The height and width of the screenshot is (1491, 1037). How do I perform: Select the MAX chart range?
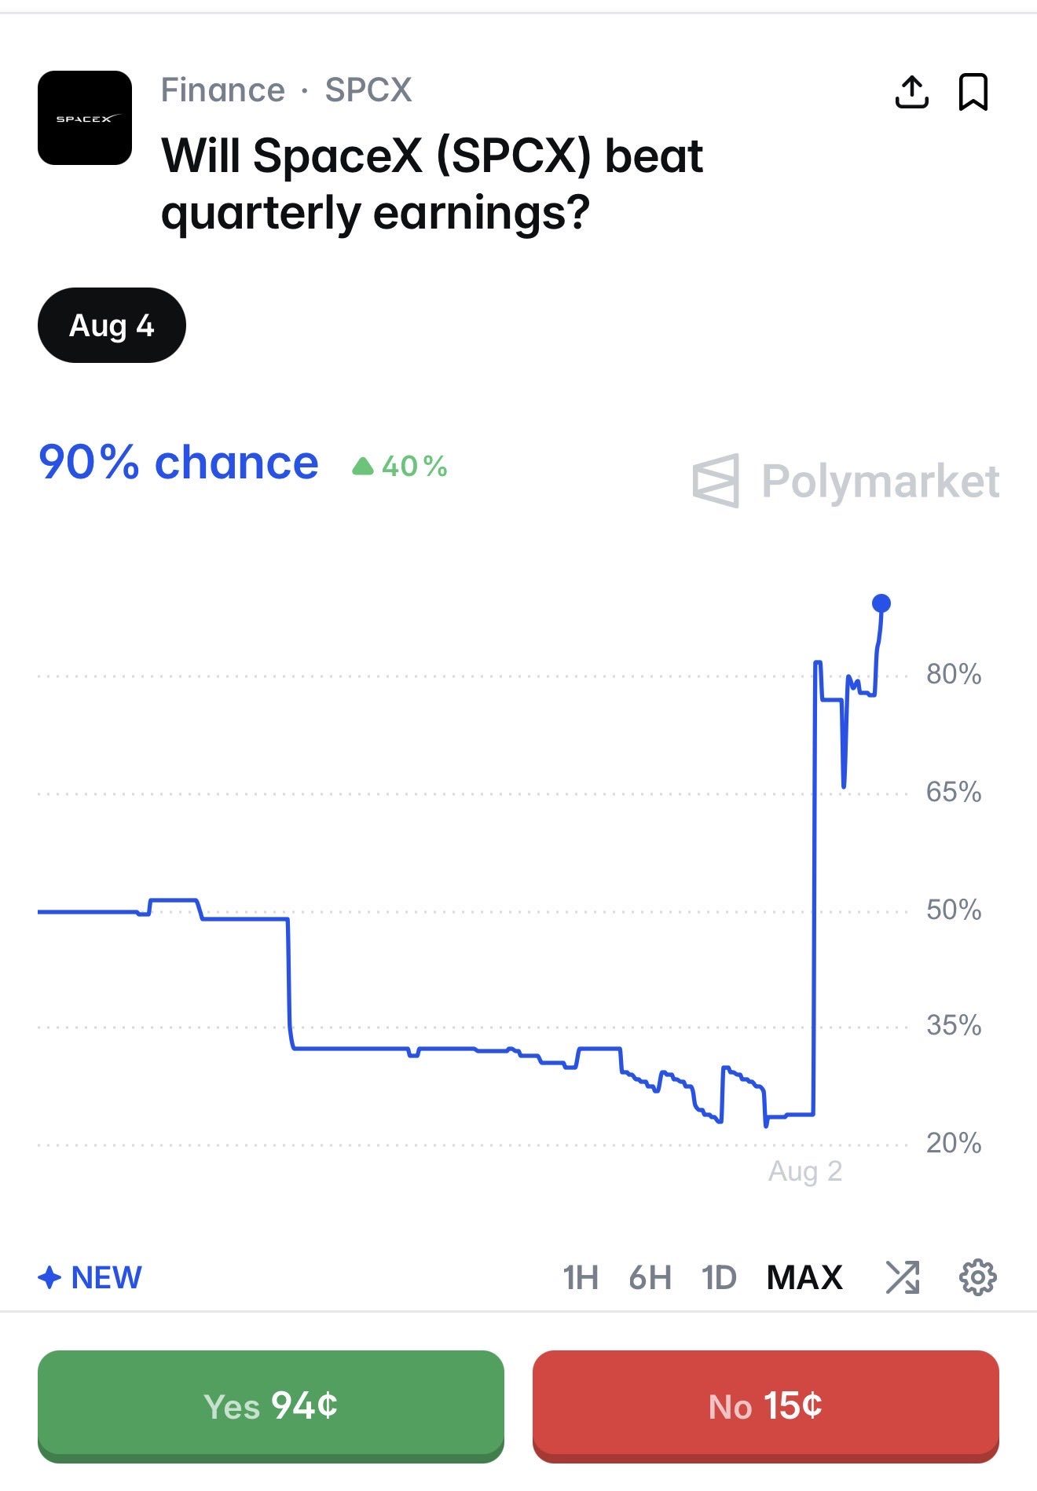(804, 1277)
